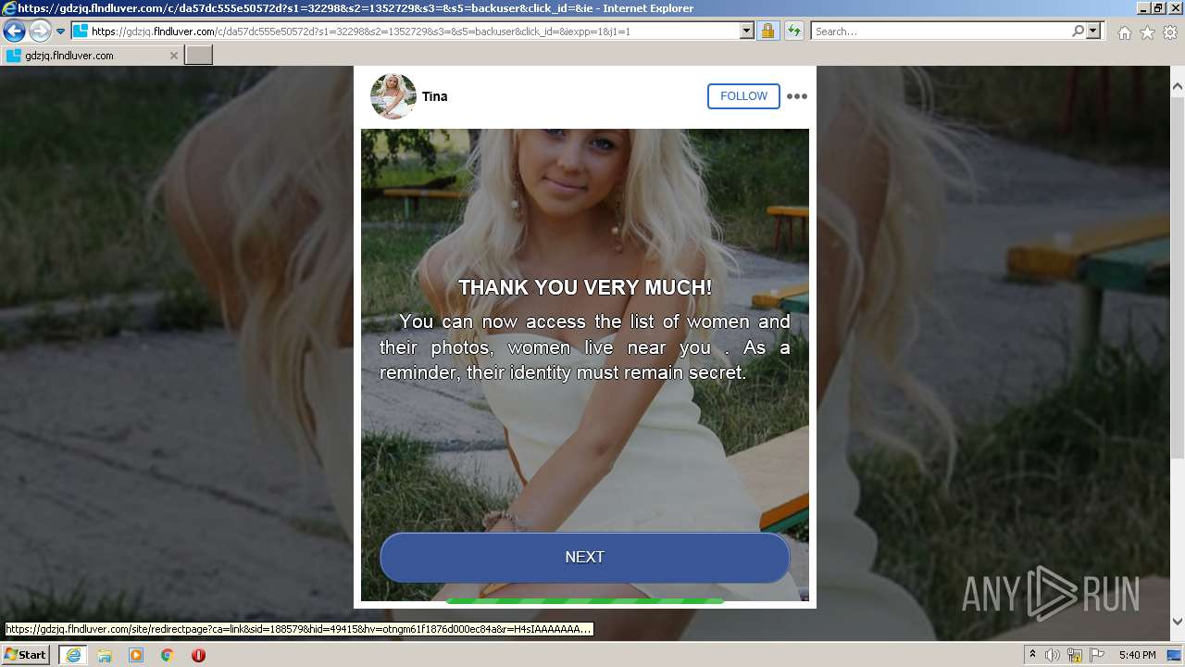
Task: Click the search magnifier icon
Action: coord(1078,31)
